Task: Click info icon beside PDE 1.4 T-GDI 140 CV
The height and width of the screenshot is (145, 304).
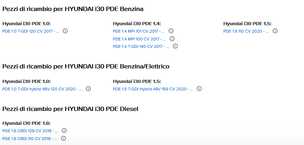Action: coord(175,46)
